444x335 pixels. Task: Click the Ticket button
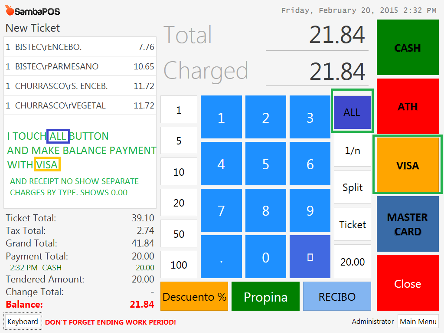click(x=352, y=224)
